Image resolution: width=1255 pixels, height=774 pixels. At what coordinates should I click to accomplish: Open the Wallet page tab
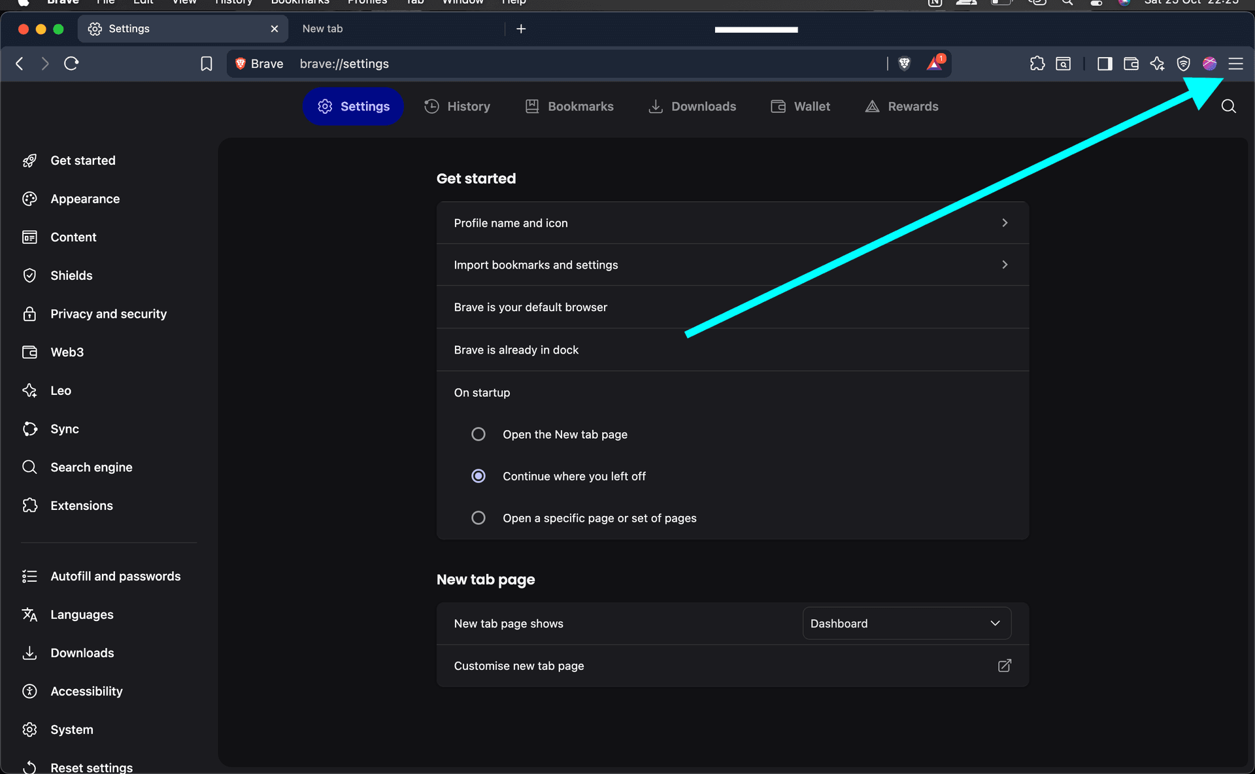point(801,107)
